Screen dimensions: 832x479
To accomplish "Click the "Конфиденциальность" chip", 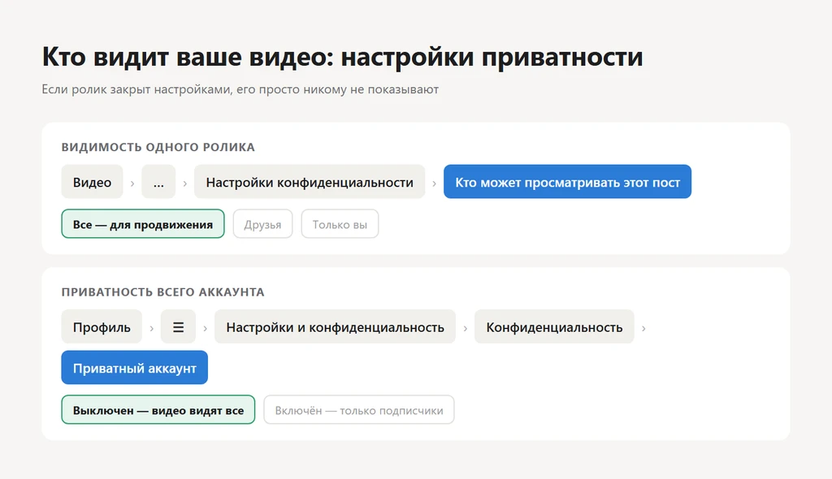I will [x=554, y=326].
